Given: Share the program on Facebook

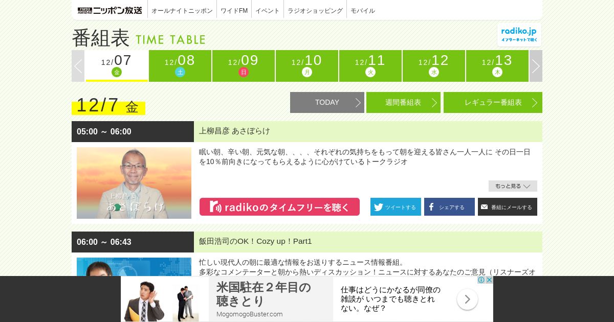Looking at the screenshot, I should point(449,207).
